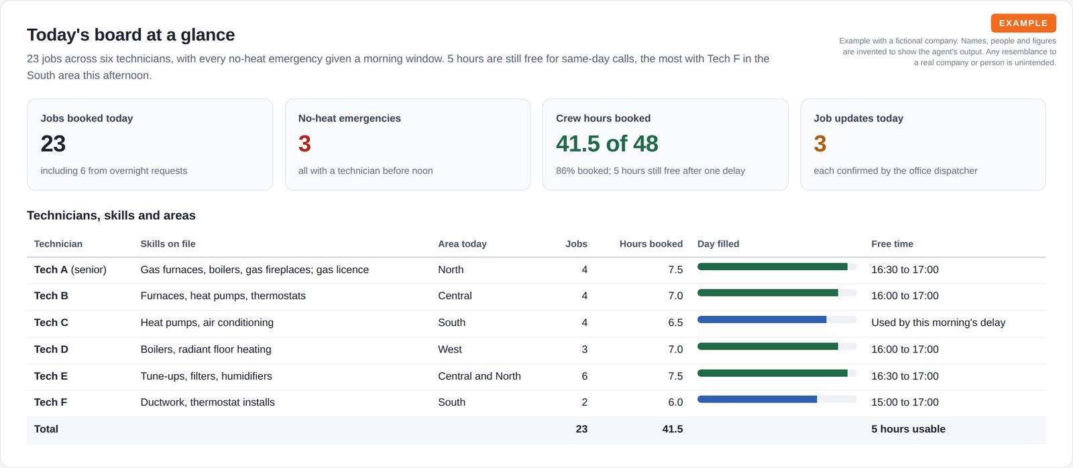Select the Tech A (senior) row name

pyautogui.click(x=70, y=270)
